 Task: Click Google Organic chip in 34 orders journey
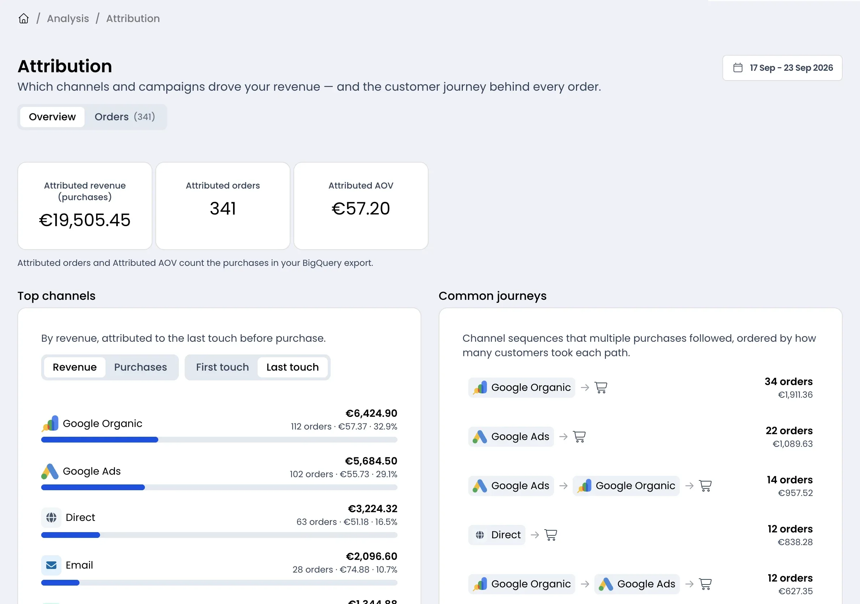click(x=521, y=388)
